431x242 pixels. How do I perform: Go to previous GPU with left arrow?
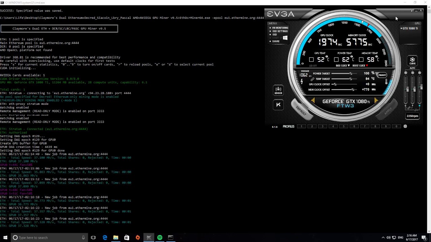[313, 100]
